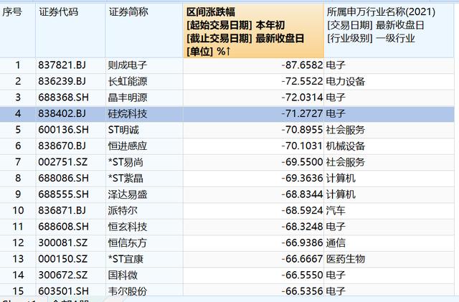Select the value -68.5924

coord(302,210)
